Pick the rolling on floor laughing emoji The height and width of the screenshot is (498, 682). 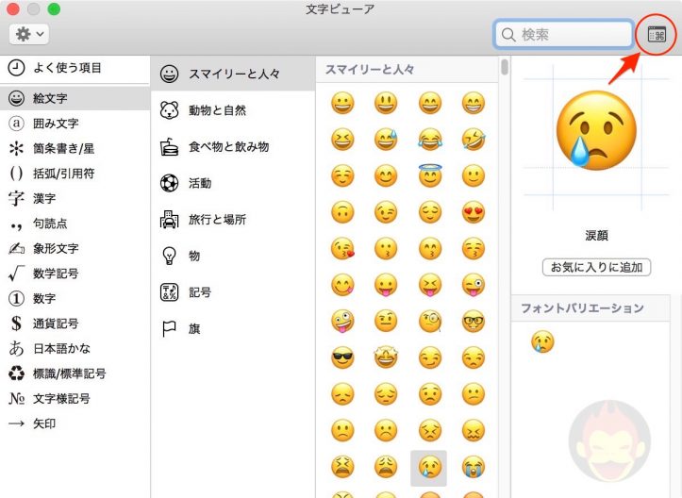(474, 140)
